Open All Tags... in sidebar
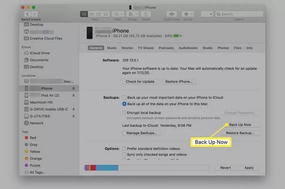Viewport: 285px width, 189px height. (35, 172)
